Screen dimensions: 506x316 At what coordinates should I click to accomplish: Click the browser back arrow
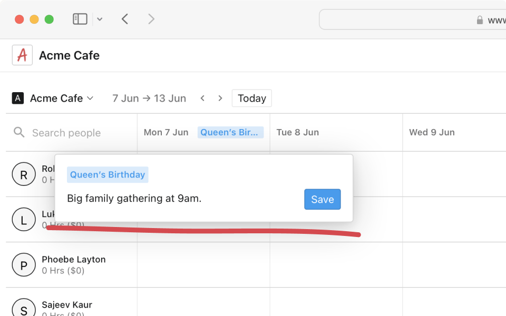[x=125, y=18]
